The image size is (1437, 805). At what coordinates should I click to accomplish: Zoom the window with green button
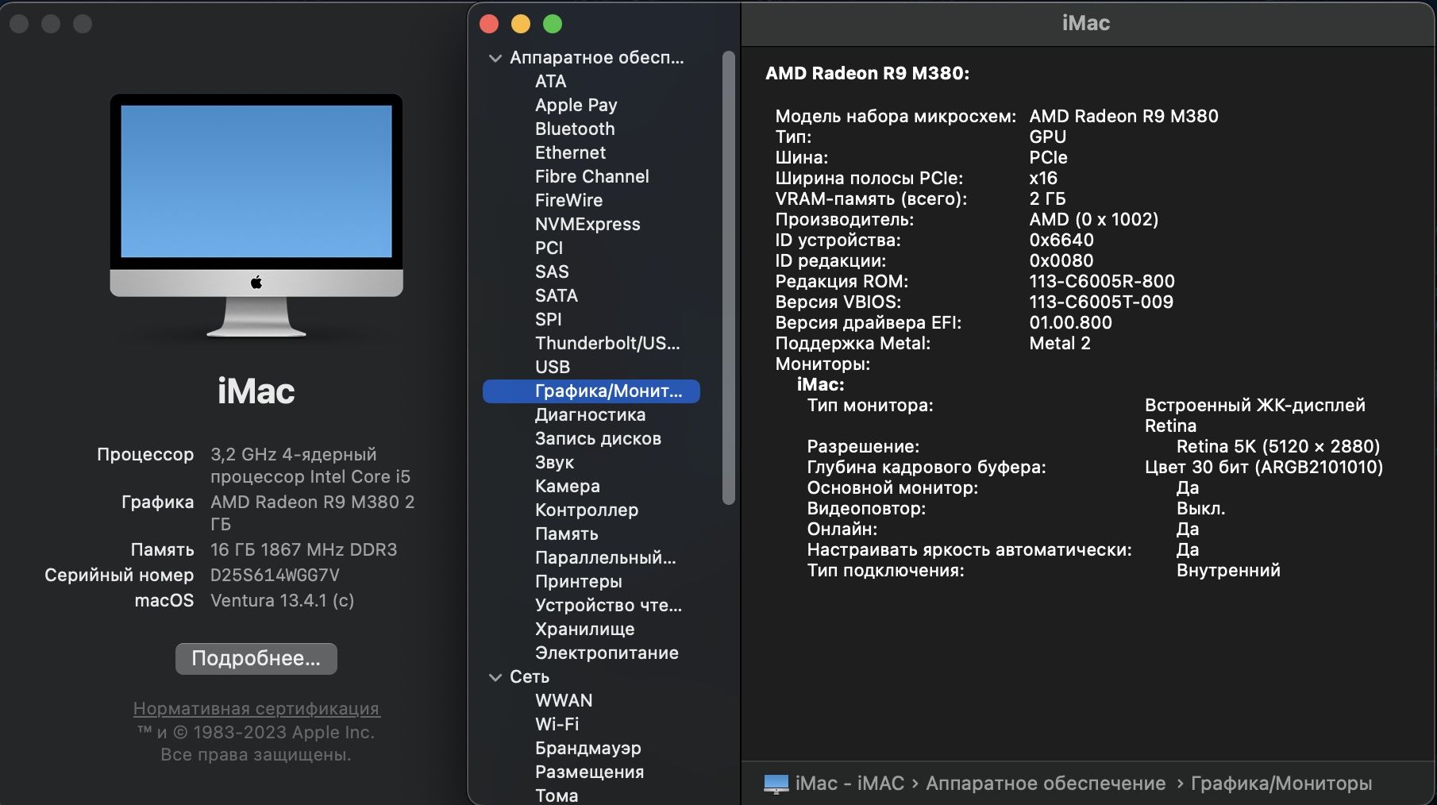(x=553, y=24)
